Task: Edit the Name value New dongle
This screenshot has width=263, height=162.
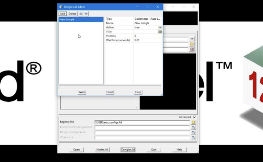Action: [x=148, y=23]
